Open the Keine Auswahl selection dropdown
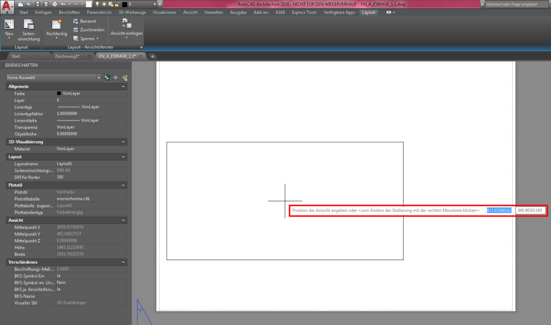 53,77
